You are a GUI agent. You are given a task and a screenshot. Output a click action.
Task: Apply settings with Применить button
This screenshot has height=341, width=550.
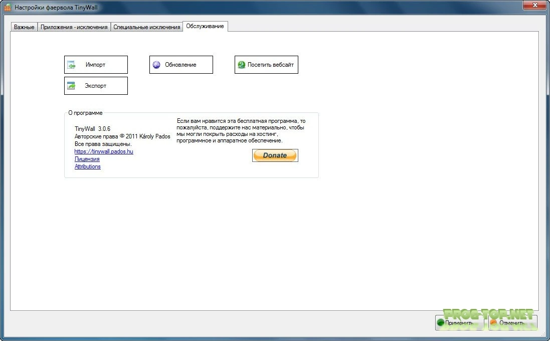(459, 322)
